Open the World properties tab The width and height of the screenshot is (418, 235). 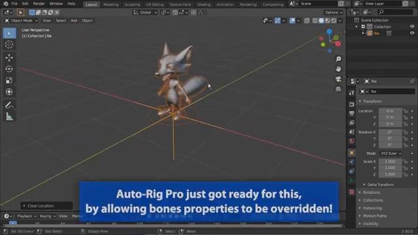click(x=351, y=141)
